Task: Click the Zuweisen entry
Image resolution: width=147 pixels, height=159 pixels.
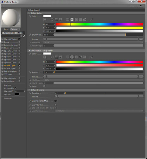Action: (x=8, y=98)
